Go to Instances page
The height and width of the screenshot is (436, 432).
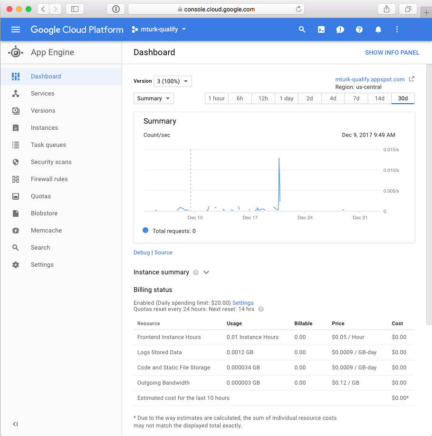(61, 128)
